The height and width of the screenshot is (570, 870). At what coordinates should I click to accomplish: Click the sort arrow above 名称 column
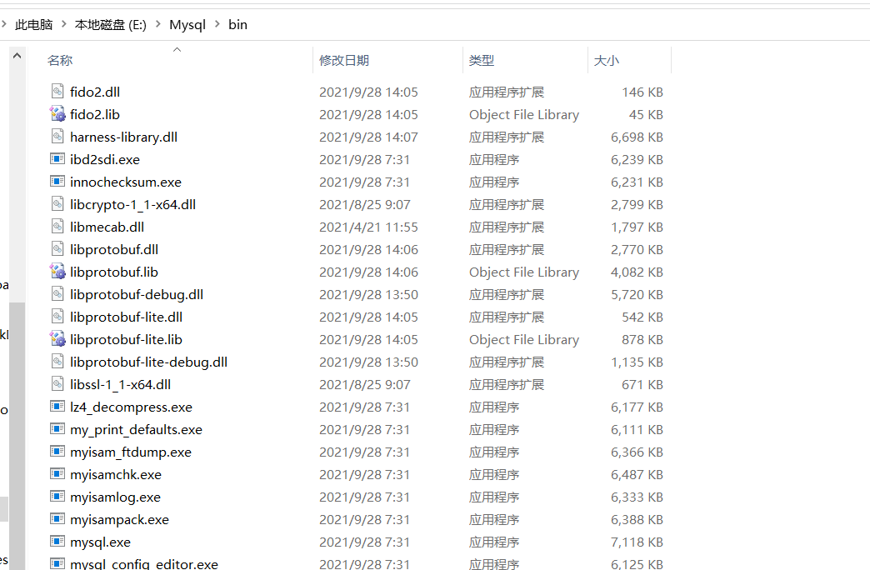pos(177,49)
